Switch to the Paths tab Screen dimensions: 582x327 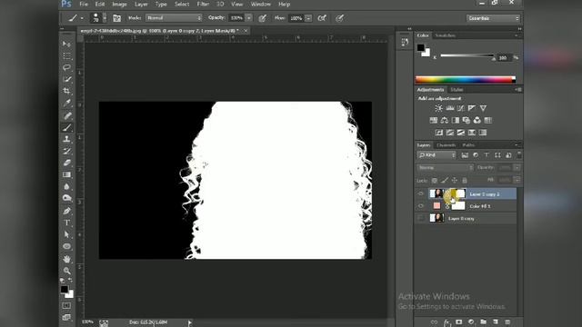[468, 145]
